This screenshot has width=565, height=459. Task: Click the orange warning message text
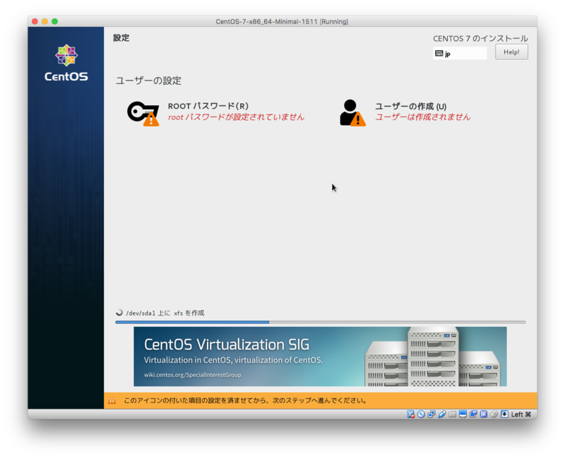coord(245,400)
